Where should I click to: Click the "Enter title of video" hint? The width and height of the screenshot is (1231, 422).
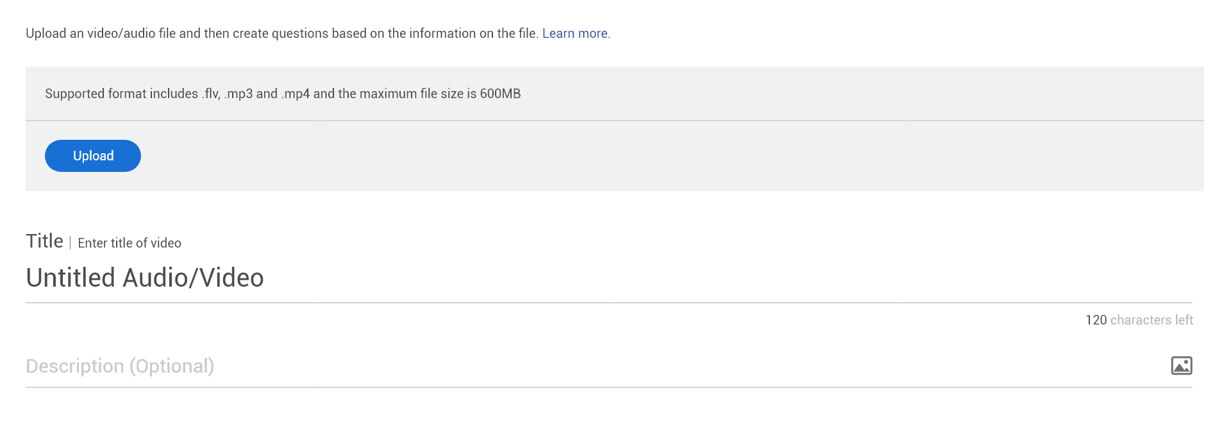point(130,243)
